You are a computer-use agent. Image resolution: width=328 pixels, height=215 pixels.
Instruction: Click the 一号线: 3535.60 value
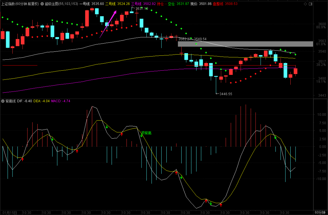[x=92, y=4]
